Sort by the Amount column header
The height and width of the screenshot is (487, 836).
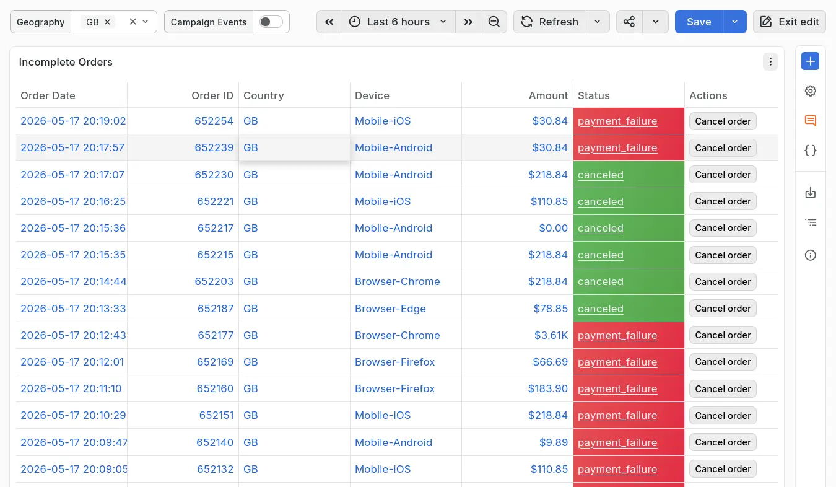pyautogui.click(x=548, y=95)
